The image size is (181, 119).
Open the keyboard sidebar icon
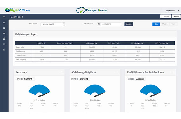tap(4, 44)
